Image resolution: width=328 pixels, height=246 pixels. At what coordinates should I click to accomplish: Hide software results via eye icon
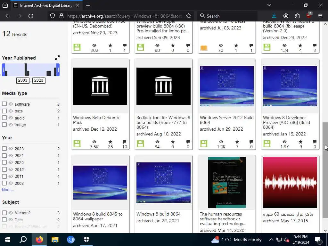pos(11,104)
